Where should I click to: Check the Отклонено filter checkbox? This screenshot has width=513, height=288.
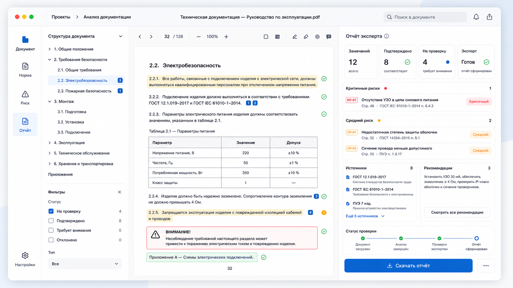coord(51,240)
